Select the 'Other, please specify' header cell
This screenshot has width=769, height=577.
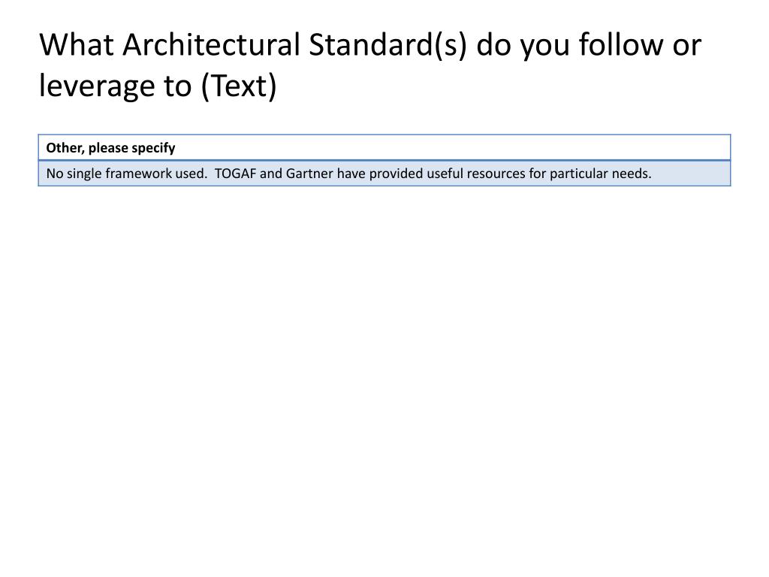[x=384, y=148]
